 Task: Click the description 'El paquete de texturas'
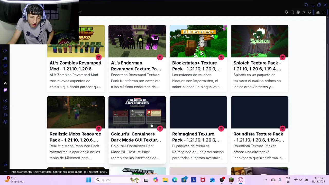point(191,146)
